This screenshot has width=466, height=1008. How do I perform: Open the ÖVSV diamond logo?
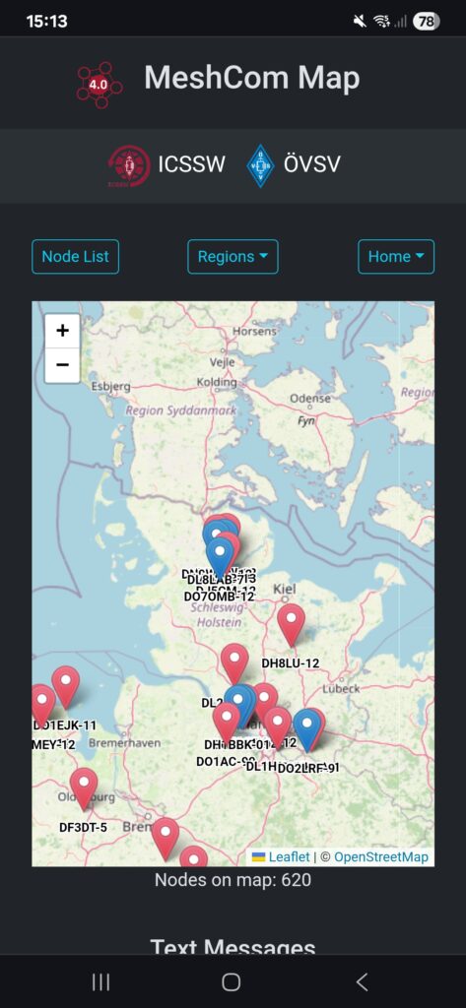261,165
